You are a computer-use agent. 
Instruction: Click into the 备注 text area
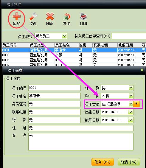pos(81,141)
